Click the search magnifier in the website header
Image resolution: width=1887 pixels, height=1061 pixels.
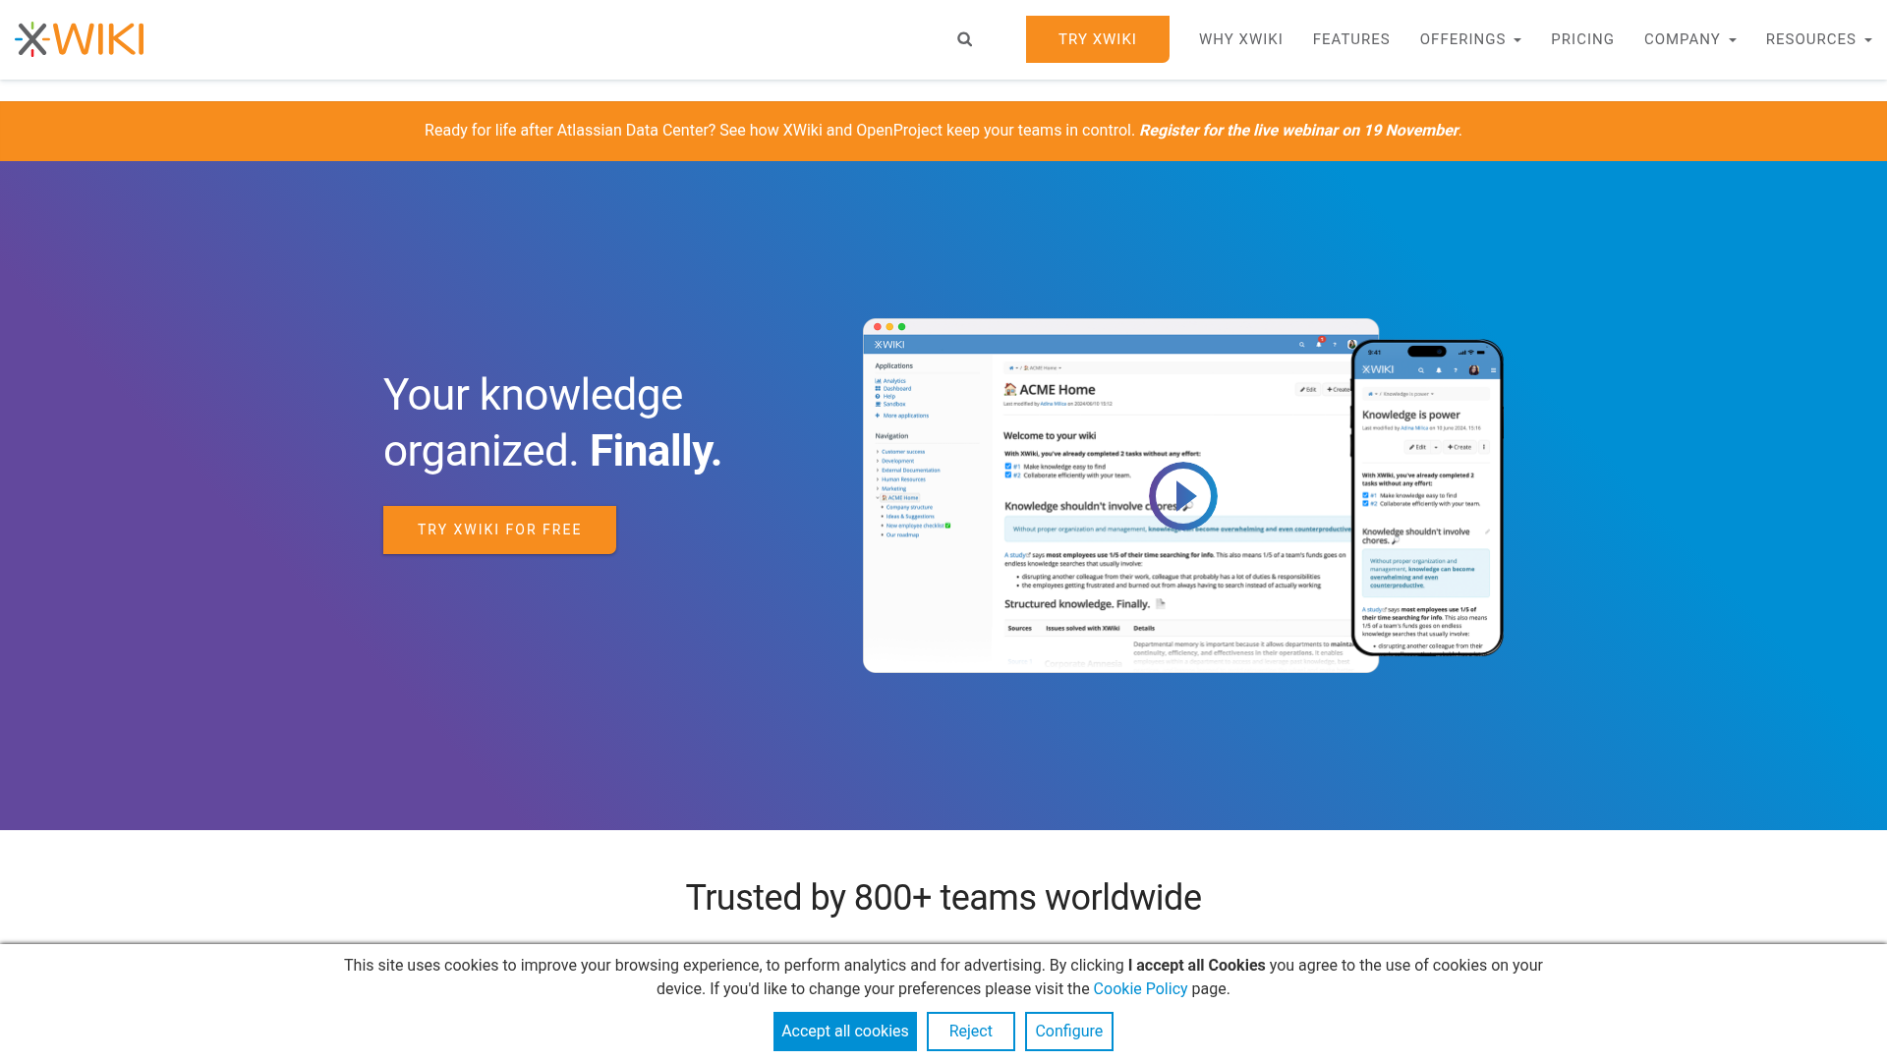[964, 39]
